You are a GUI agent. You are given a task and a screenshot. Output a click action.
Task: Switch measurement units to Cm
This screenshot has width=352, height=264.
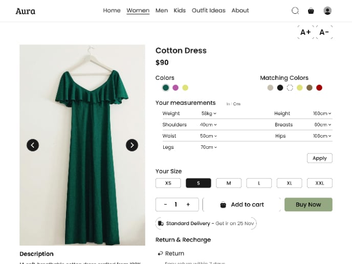pos(236,104)
